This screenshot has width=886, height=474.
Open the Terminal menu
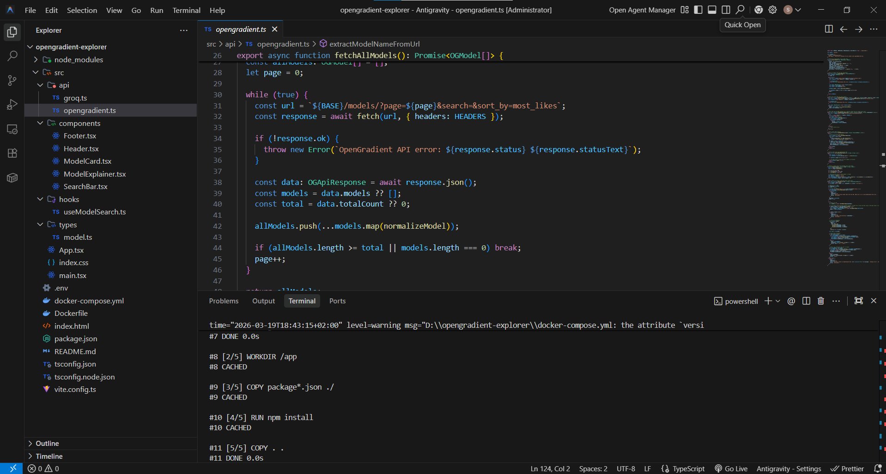tap(186, 10)
